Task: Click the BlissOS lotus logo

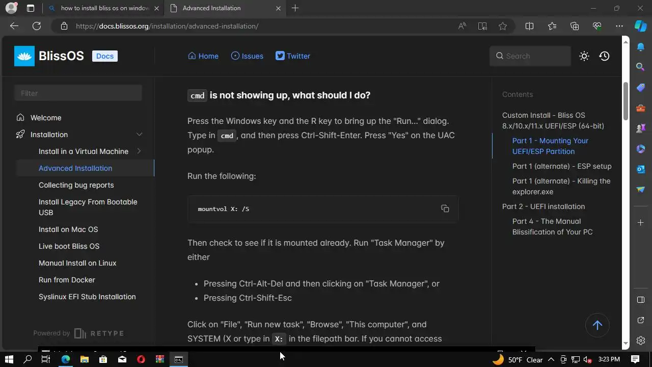Action: click(x=24, y=56)
